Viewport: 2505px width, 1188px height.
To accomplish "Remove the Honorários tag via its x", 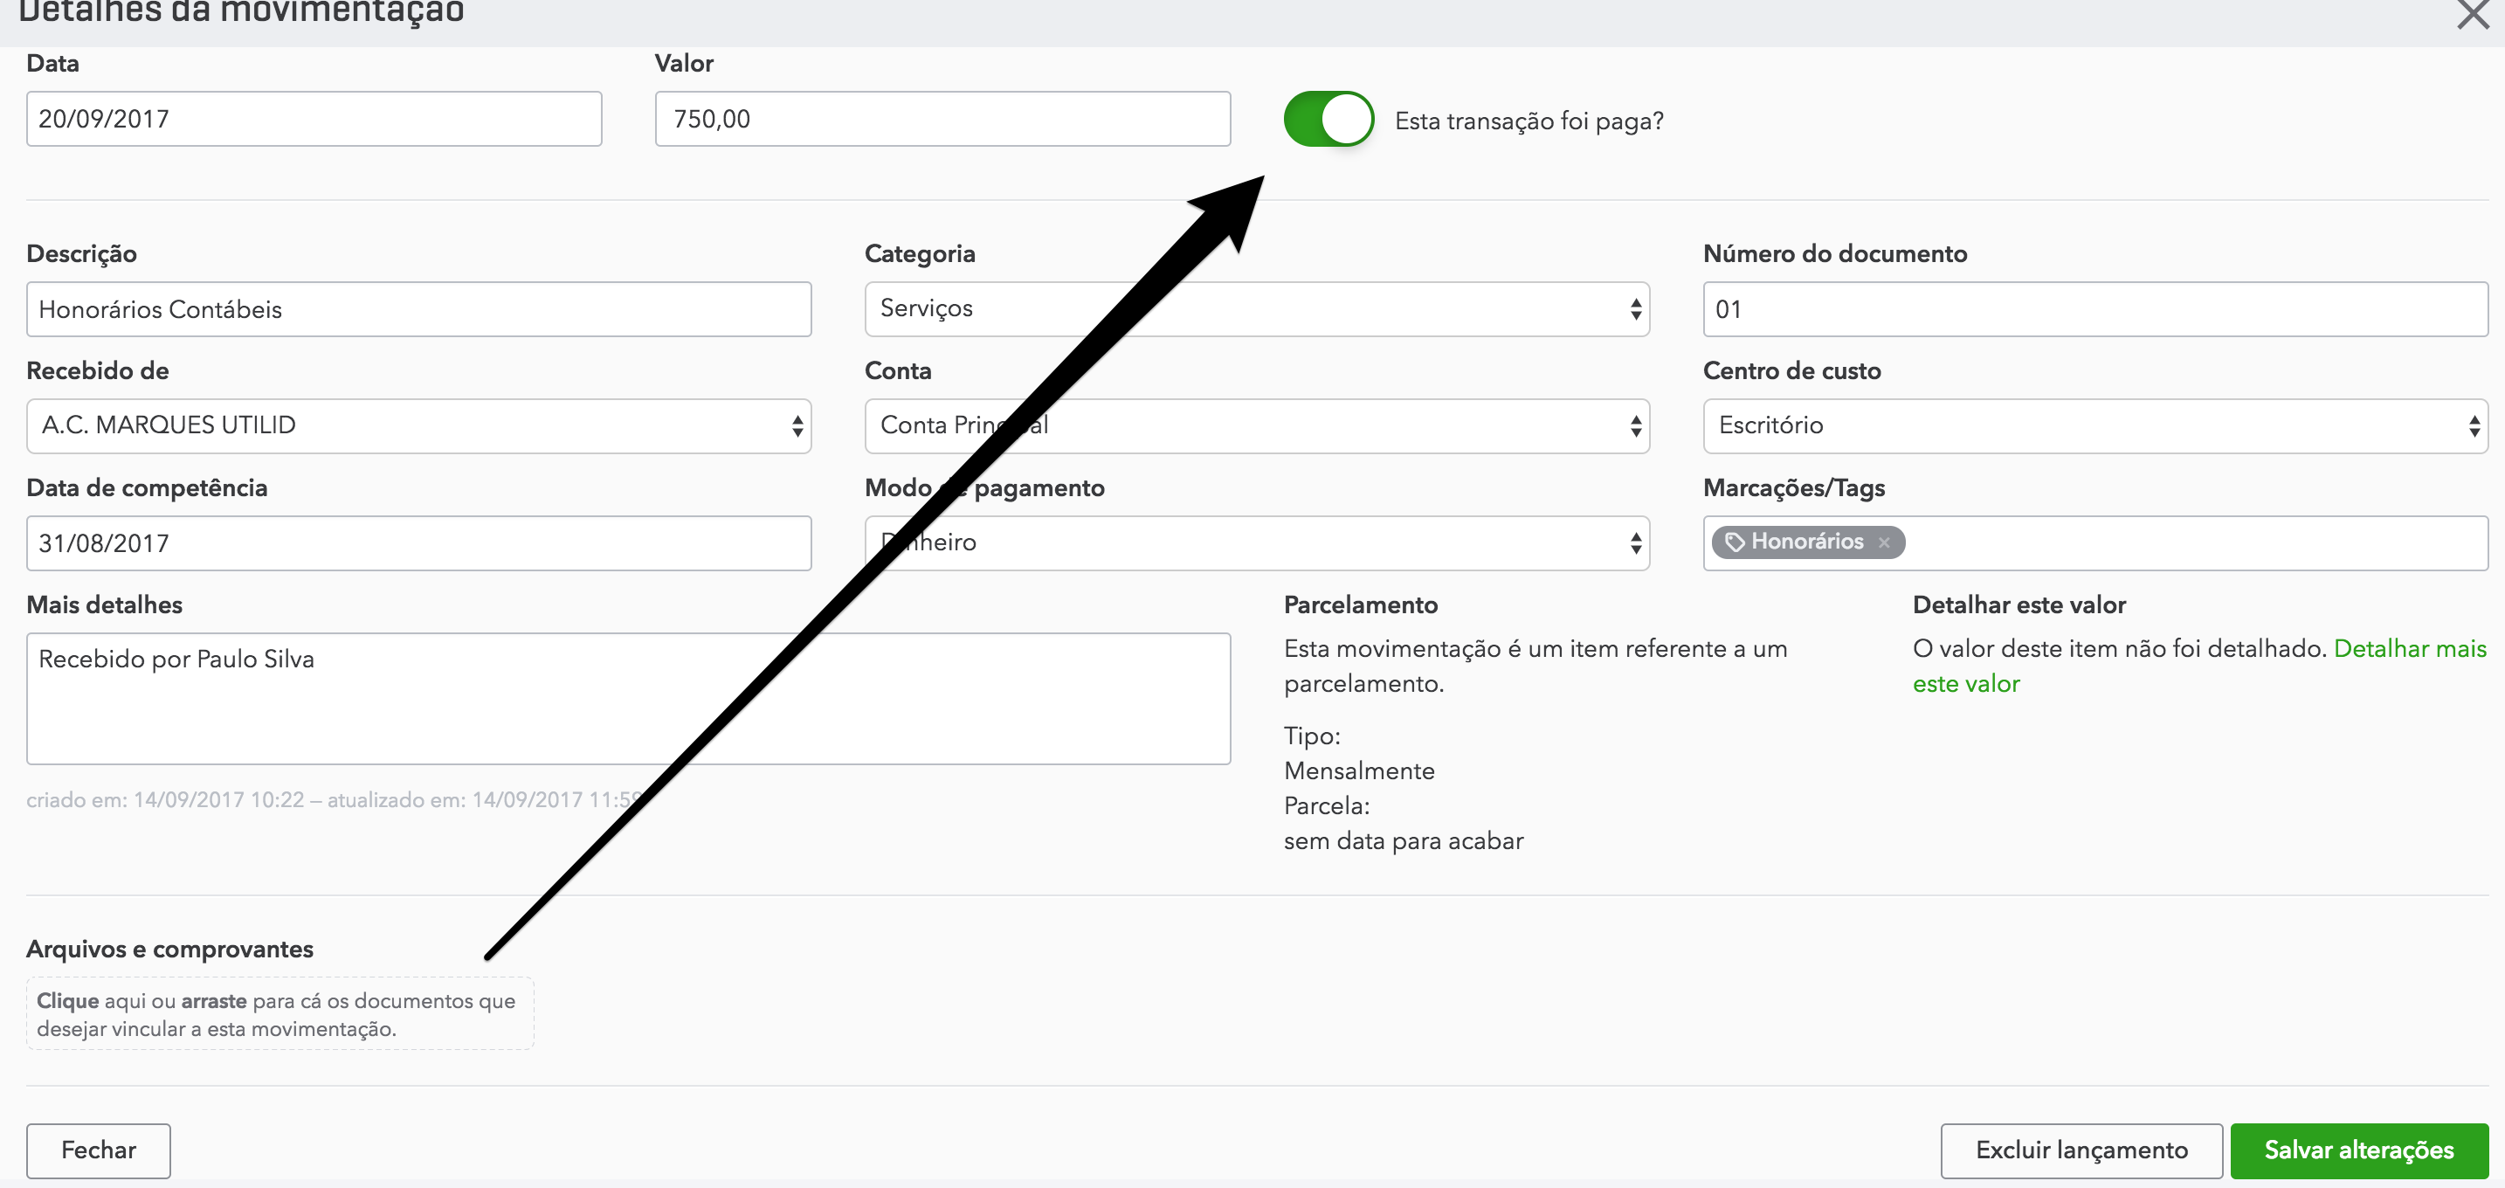I will pos(1884,542).
